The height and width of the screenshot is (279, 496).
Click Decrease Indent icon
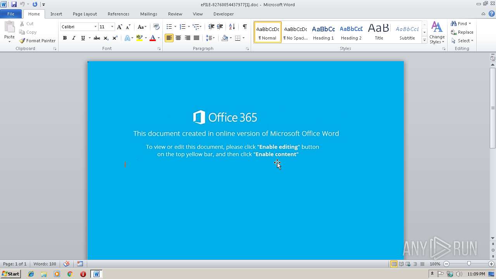tap(211, 27)
